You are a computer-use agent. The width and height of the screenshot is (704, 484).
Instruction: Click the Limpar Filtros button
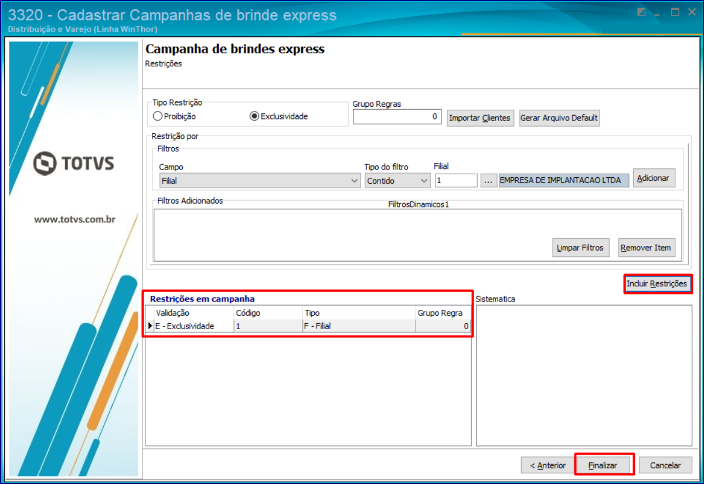pos(580,248)
